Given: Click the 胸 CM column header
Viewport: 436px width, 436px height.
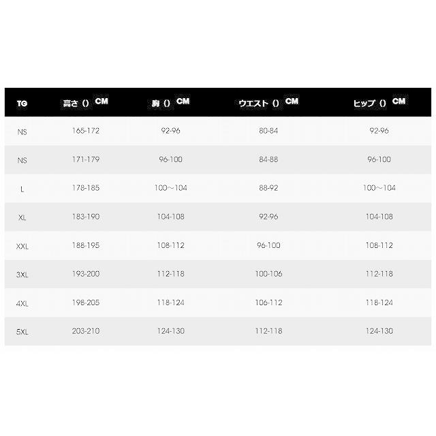Looking at the screenshot, I should (170, 103).
